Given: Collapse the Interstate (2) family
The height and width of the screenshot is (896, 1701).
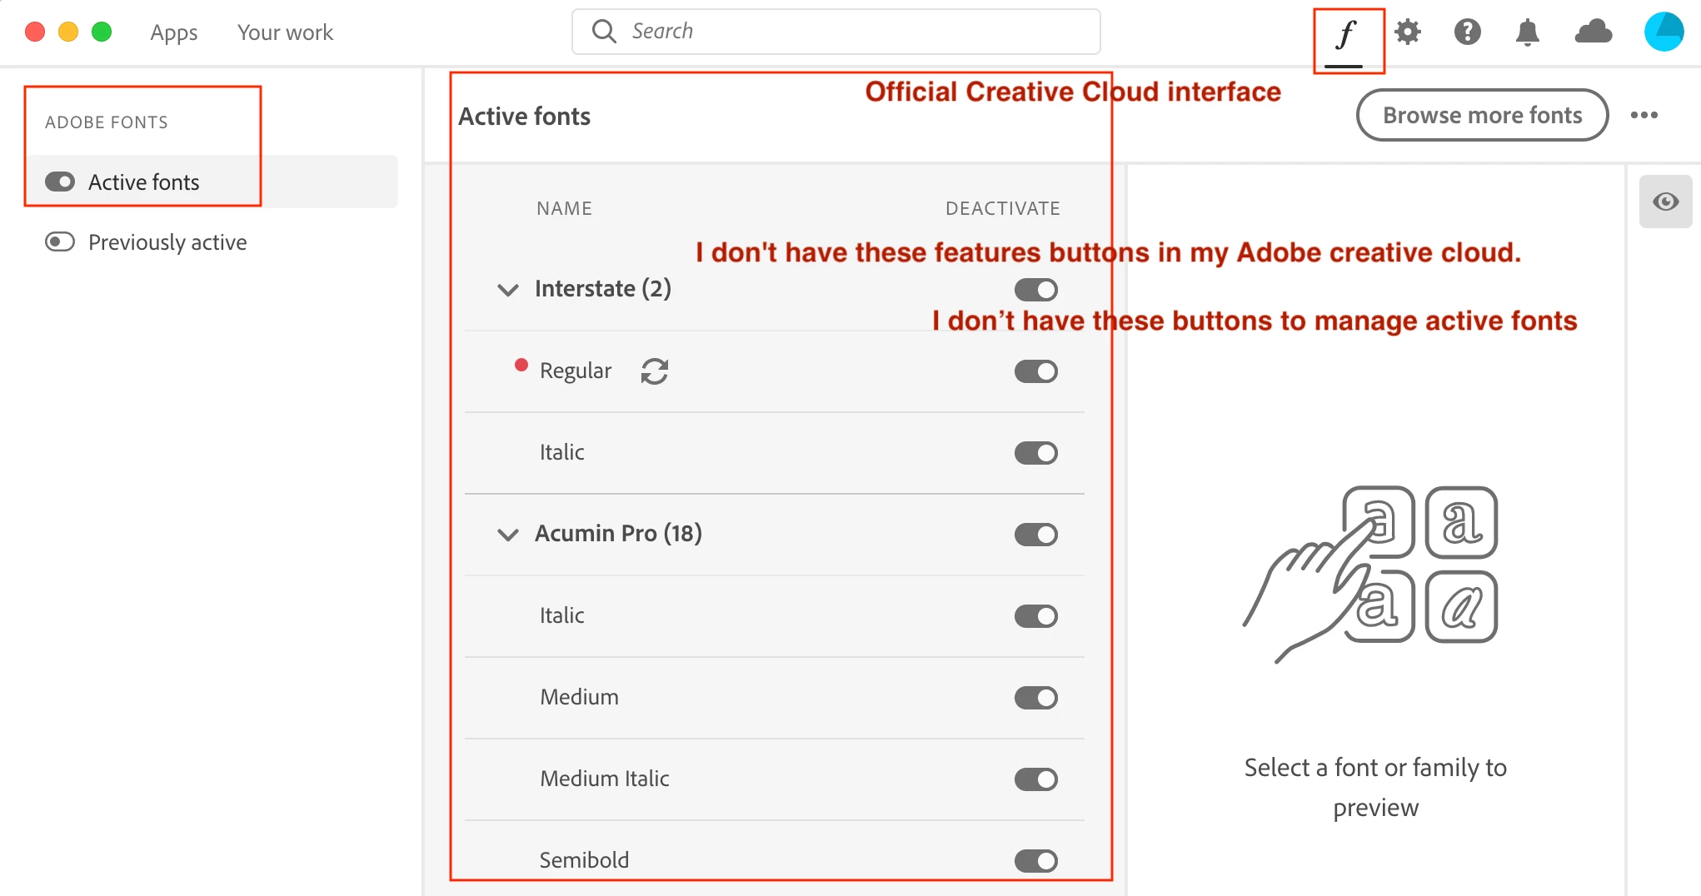Looking at the screenshot, I should pyautogui.click(x=508, y=290).
